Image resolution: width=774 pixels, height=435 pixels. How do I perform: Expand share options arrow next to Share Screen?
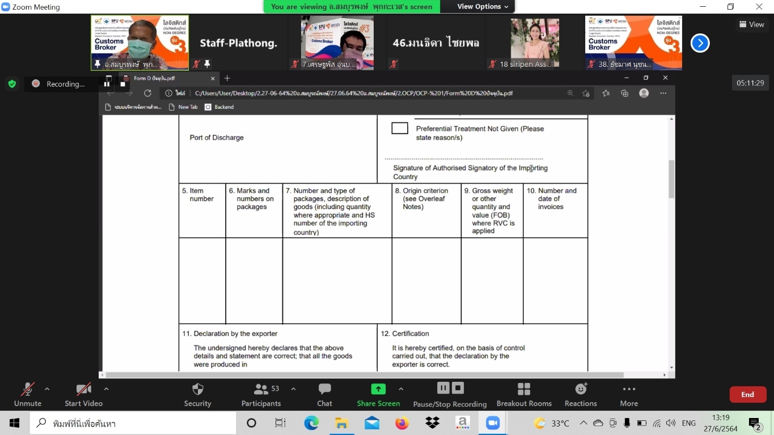[x=401, y=389]
